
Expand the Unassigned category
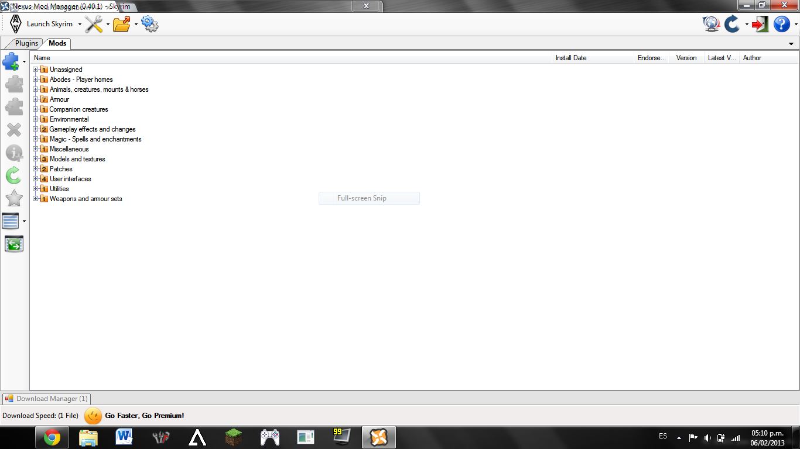point(36,70)
